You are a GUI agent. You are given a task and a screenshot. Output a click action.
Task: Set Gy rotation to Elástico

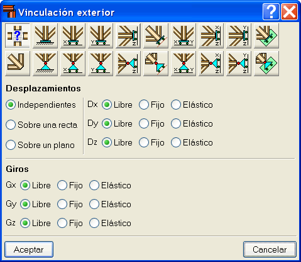pos(110,204)
